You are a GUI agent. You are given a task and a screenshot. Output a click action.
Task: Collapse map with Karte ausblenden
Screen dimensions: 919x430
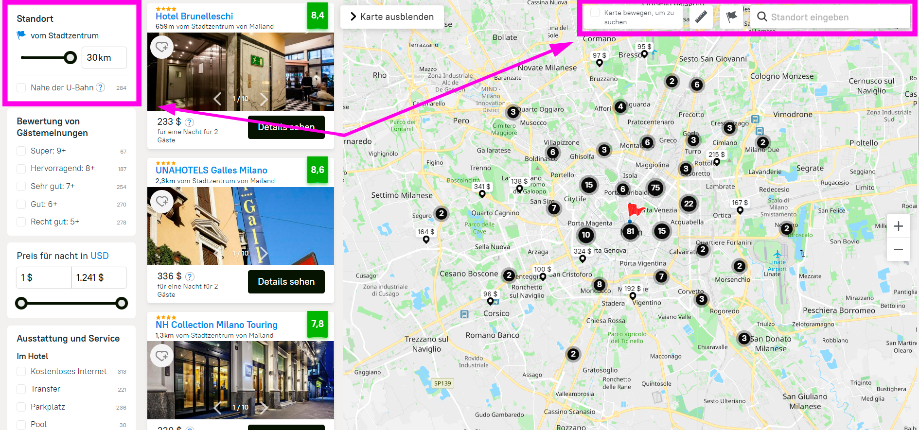[392, 17]
